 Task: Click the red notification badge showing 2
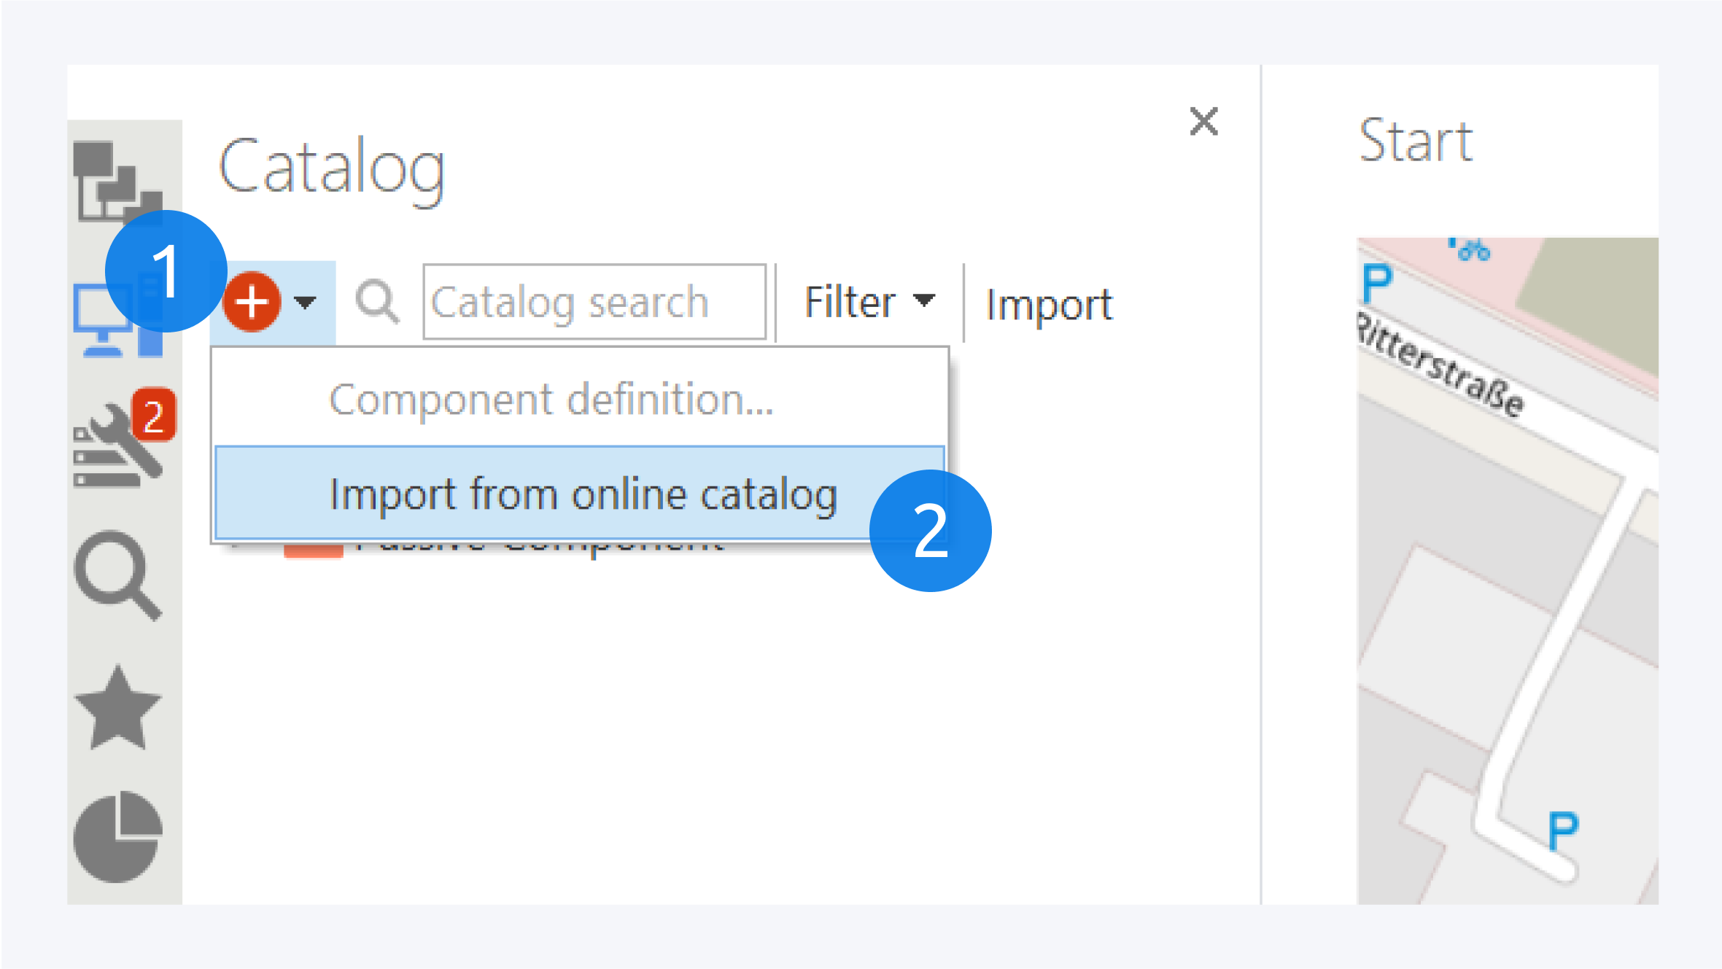click(154, 416)
